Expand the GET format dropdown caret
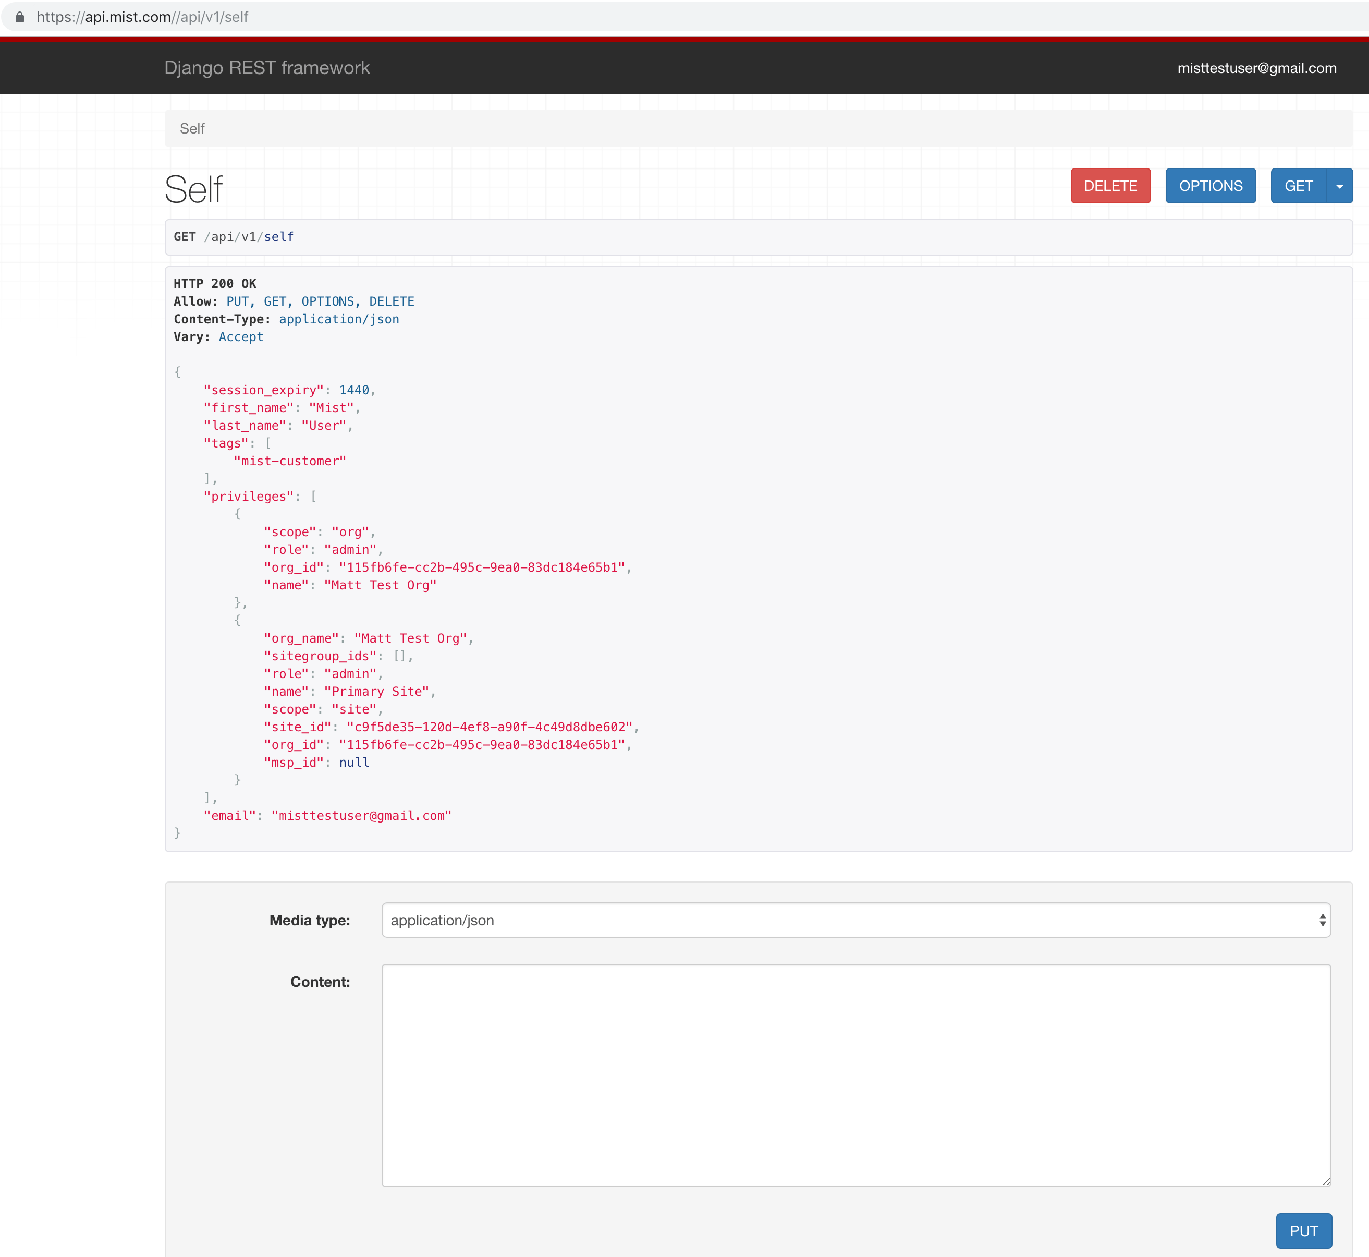 tap(1339, 186)
